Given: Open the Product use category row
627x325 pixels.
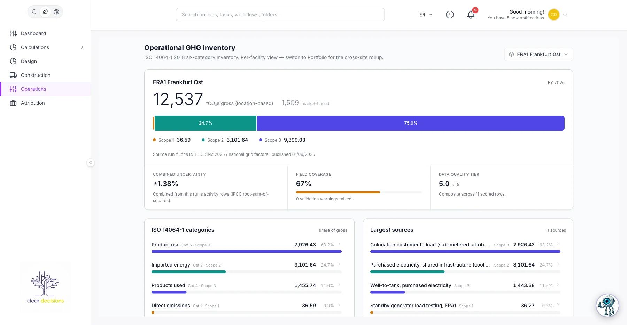Looking at the screenshot, I should coord(246,247).
